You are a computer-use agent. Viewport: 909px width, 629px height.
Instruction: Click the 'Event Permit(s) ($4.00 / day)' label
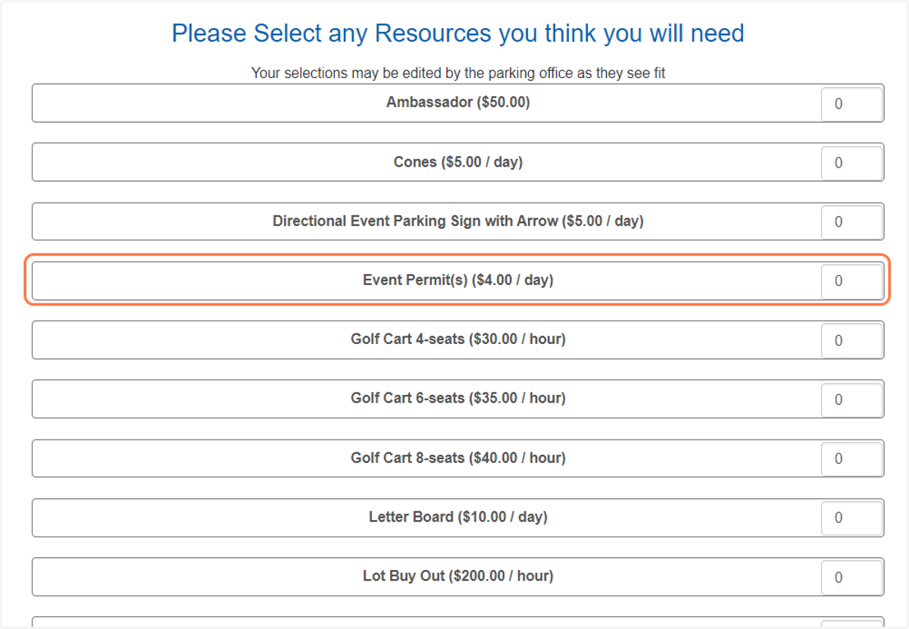pyautogui.click(x=458, y=280)
